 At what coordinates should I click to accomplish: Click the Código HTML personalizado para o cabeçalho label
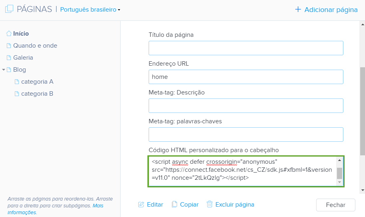coord(214,150)
